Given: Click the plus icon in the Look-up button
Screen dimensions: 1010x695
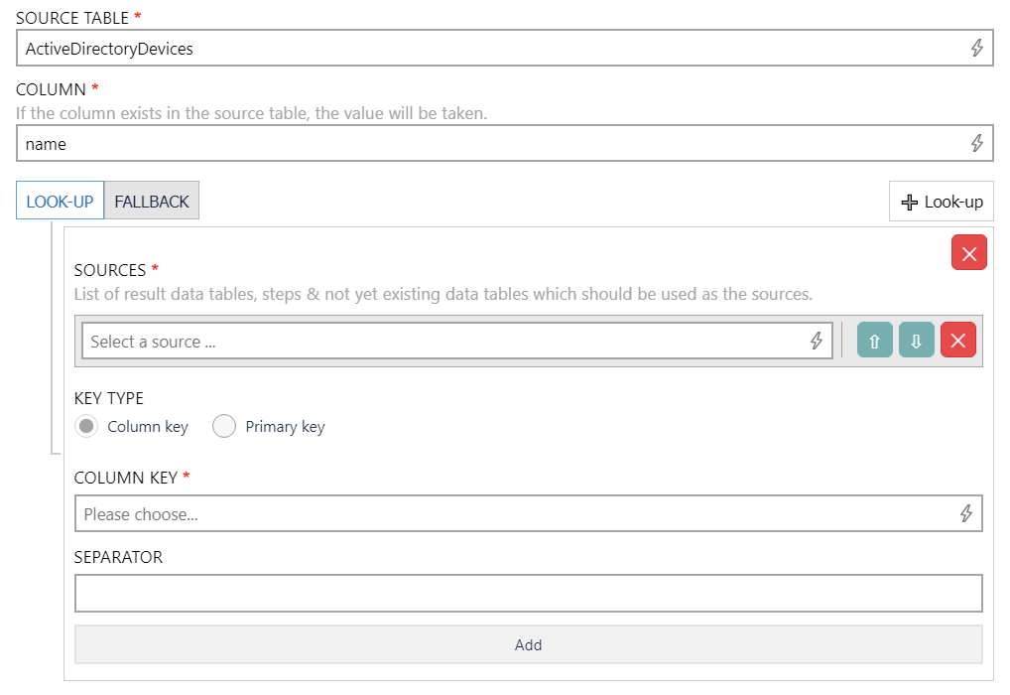Looking at the screenshot, I should [x=910, y=201].
